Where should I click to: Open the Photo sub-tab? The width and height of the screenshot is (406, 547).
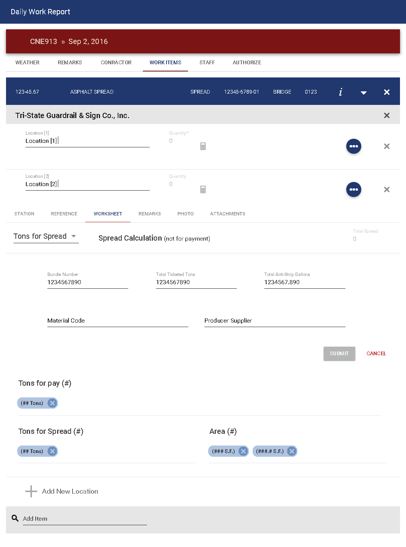(x=185, y=214)
